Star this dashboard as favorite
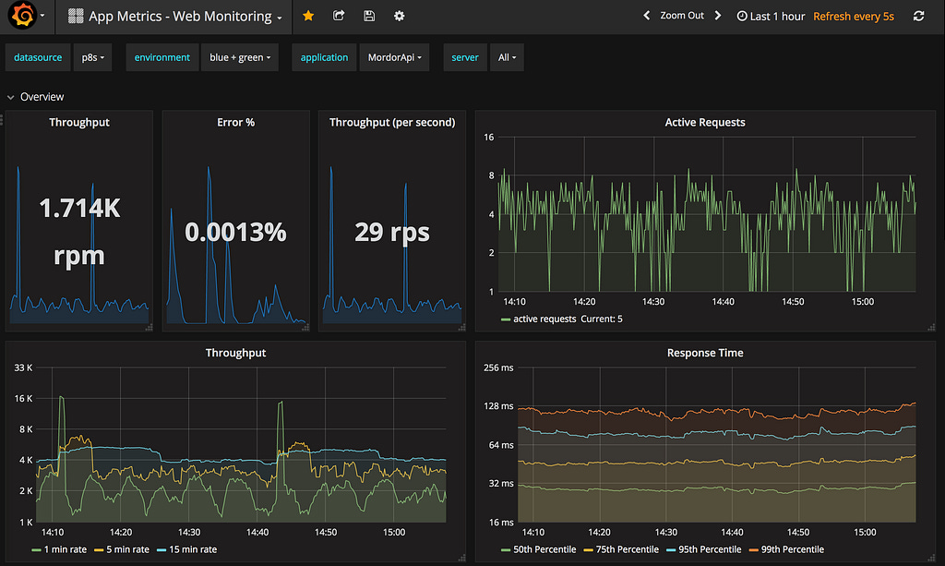The height and width of the screenshot is (566, 945). [308, 16]
